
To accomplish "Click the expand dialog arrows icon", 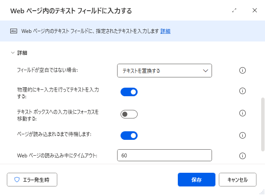I will pos(234,11).
